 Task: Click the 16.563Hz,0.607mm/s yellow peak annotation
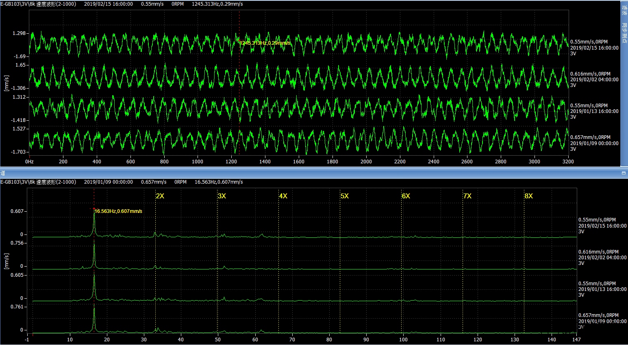(x=118, y=211)
